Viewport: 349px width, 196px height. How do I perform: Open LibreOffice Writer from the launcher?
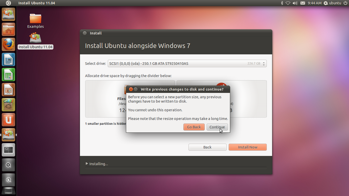(8, 59)
